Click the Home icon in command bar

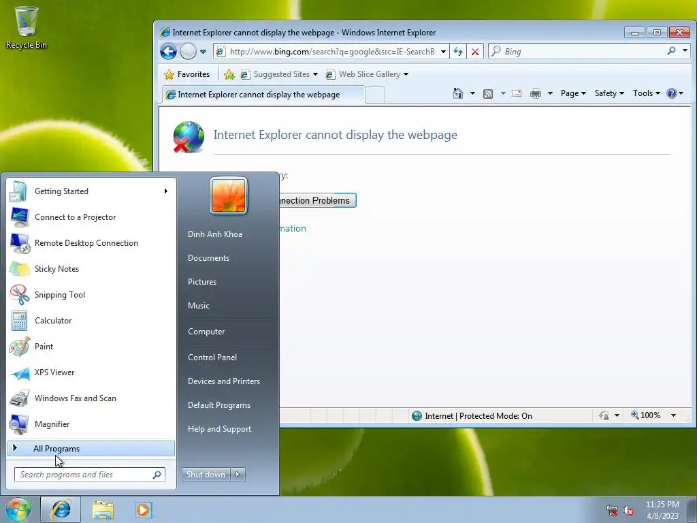click(458, 93)
